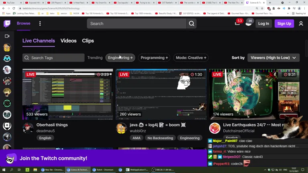Open the user profile icon menu
Image resolution: width=308 pixels, height=173 pixels.
[x=301, y=24]
